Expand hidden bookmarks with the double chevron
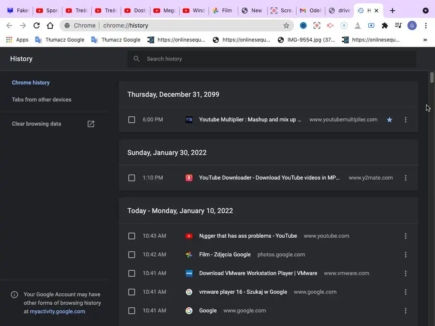435x326 pixels. [x=425, y=40]
